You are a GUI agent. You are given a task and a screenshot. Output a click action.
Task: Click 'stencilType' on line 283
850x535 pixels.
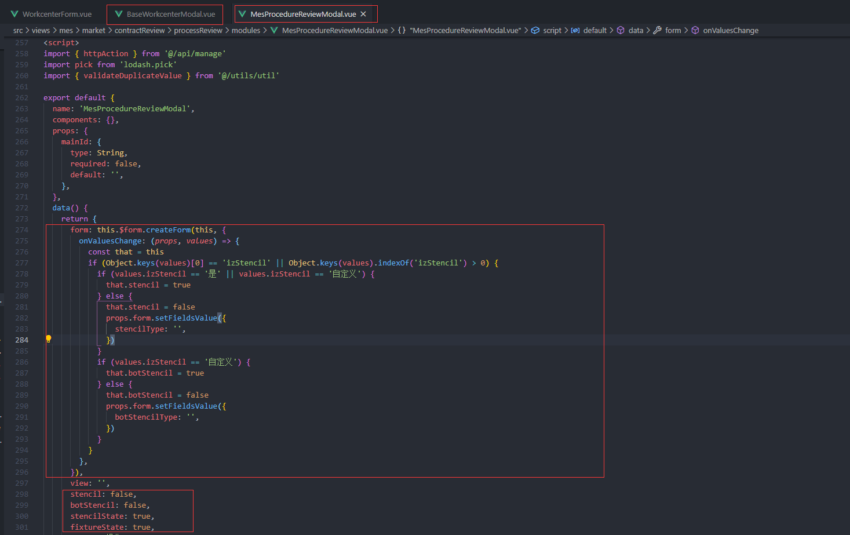140,329
